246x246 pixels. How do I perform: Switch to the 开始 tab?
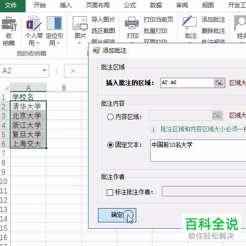pos(39,5)
